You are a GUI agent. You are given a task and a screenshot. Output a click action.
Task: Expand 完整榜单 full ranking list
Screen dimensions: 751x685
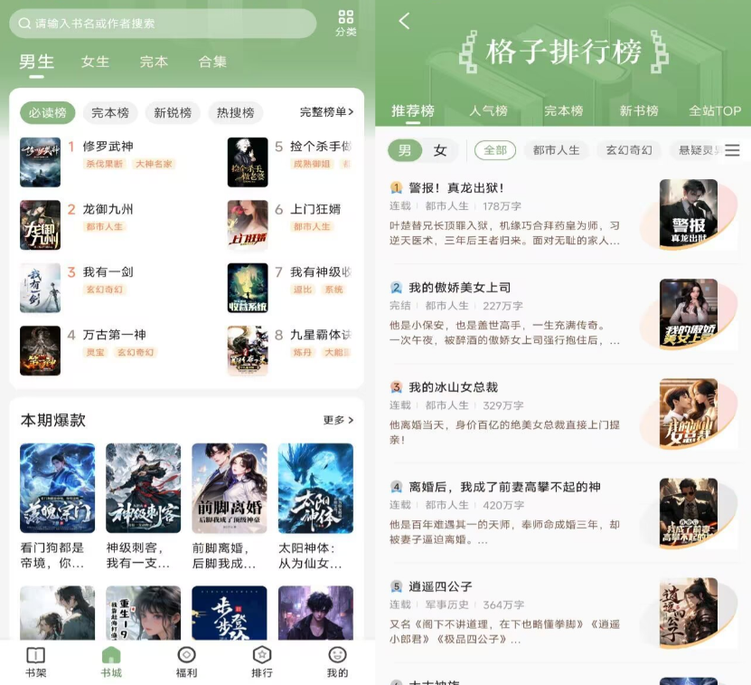[x=326, y=112]
